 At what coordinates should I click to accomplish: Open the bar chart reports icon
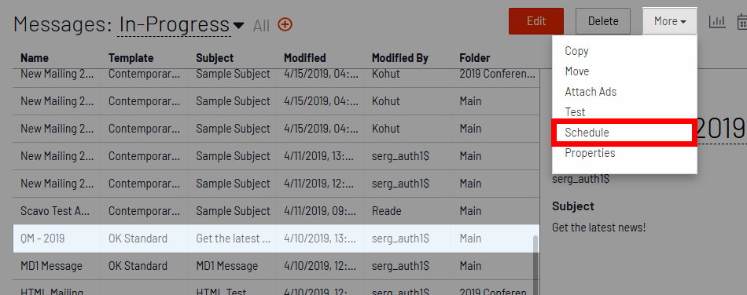coord(717,21)
